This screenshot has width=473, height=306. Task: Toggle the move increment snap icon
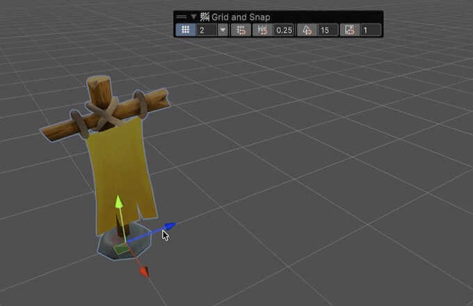pos(262,30)
